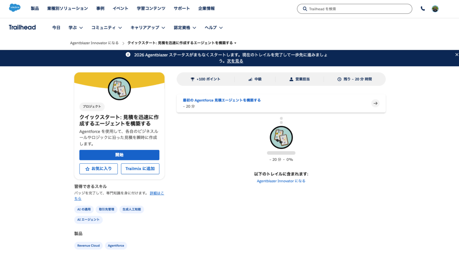The height and width of the screenshot is (254, 459).
Task: Select the Agentforce product tag
Action: click(116, 246)
